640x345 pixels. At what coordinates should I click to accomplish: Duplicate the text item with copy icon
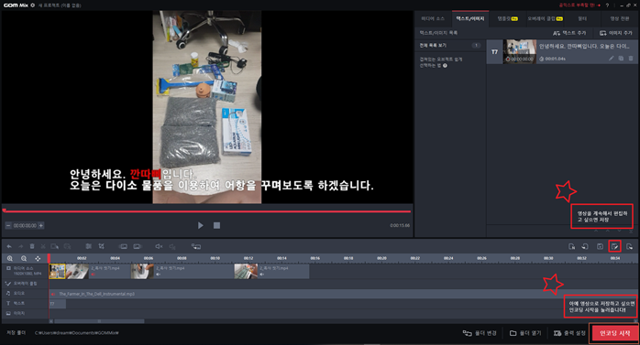tap(621, 59)
